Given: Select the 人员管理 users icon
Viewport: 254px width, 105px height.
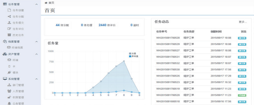Looking at the screenshot, I should coord(9,91).
